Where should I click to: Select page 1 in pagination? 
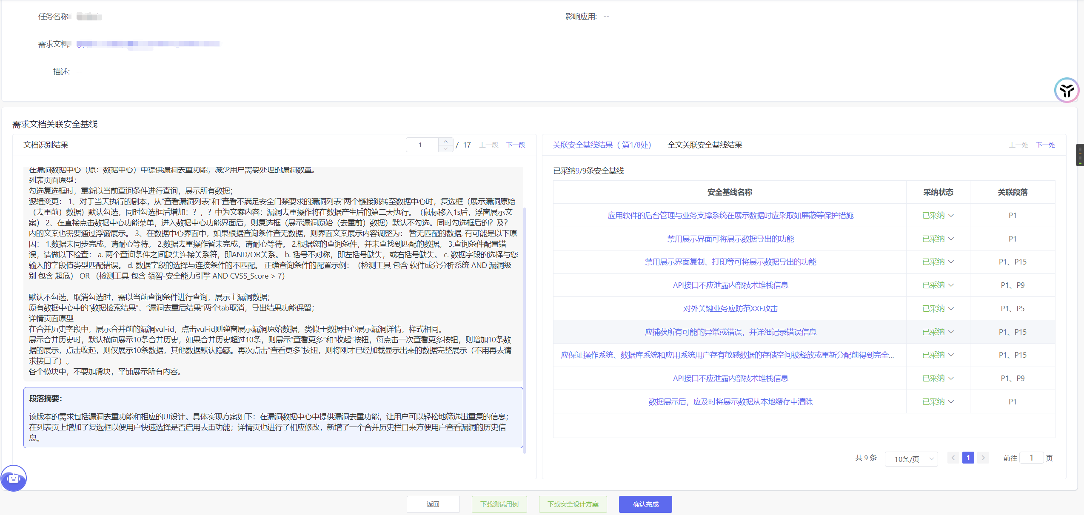[968, 458]
